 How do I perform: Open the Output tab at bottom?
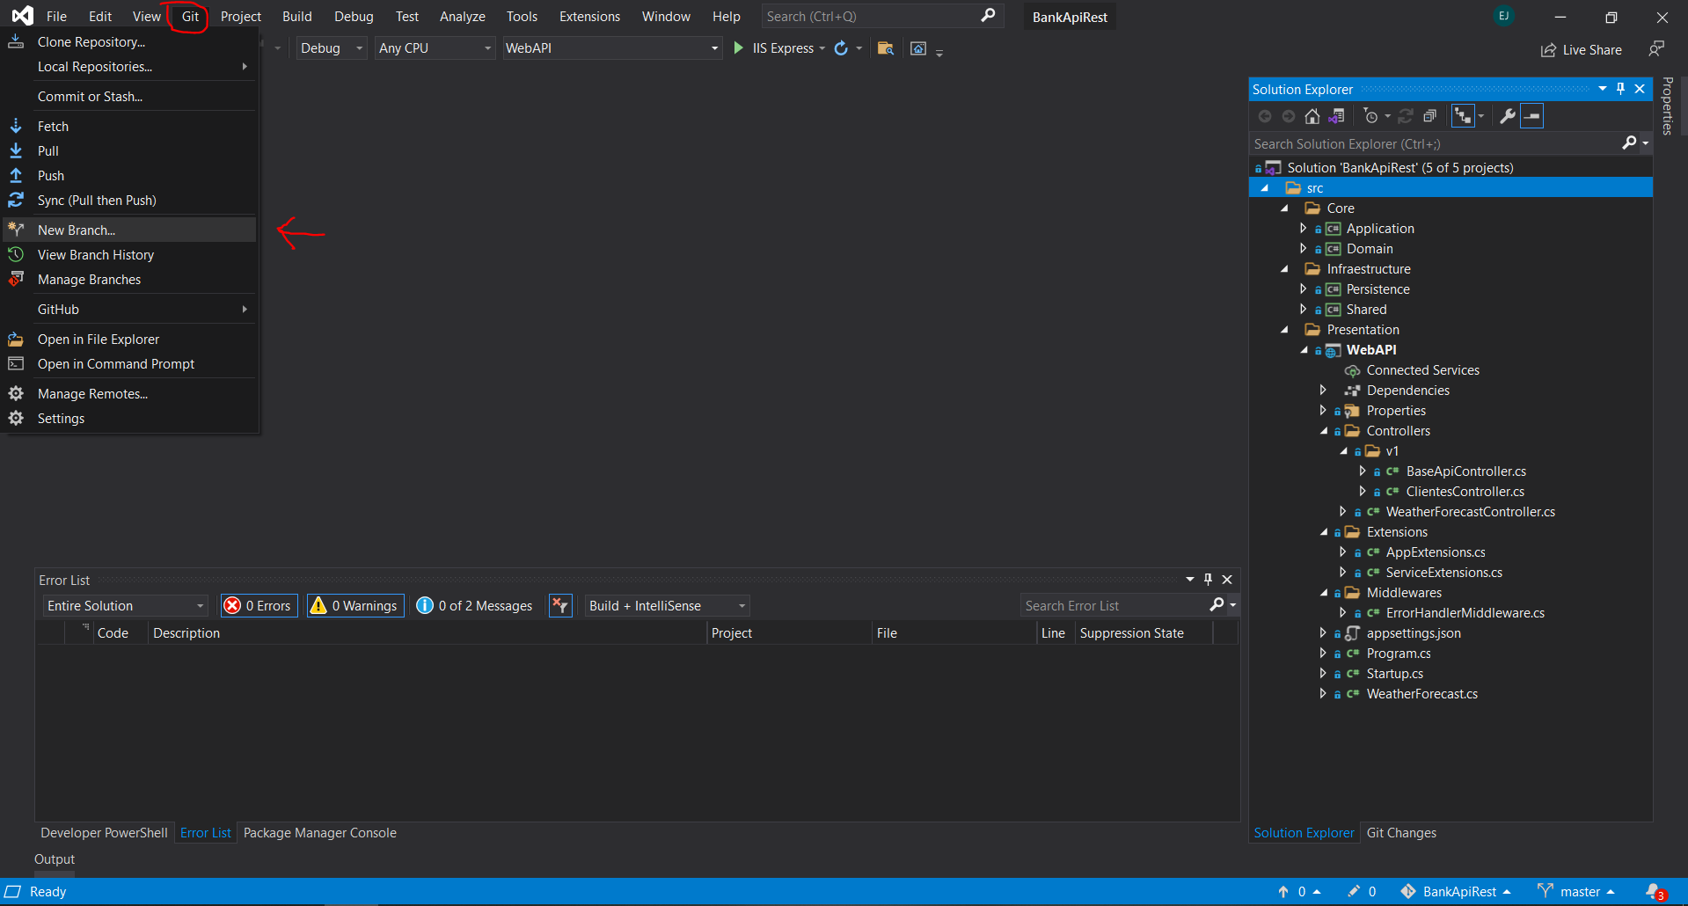(x=55, y=859)
